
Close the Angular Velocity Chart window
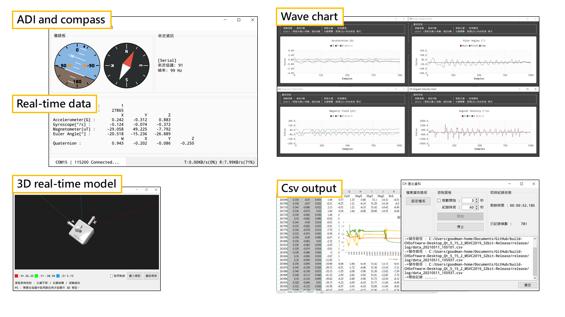[x=535, y=89]
